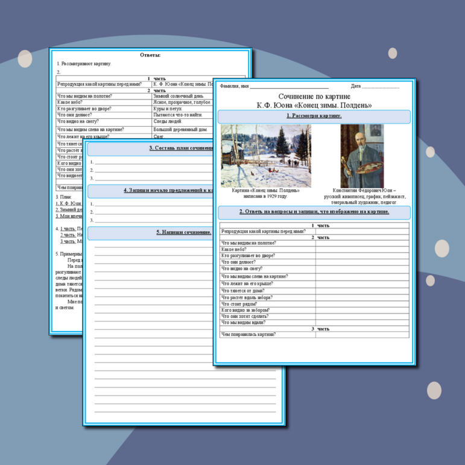Click the empty answer cell for "Какое небо?"
Screen dimensions: 465x465
[x=362, y=249]
